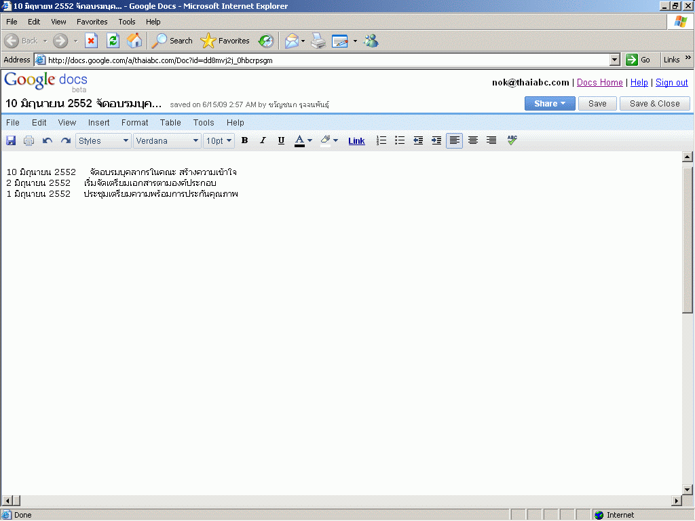
Task: Insert a numbered list
Action: [x=381, y=140]
